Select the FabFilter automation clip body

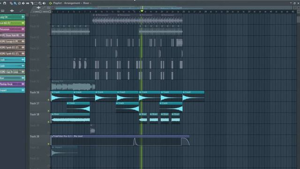coord(120,142)
